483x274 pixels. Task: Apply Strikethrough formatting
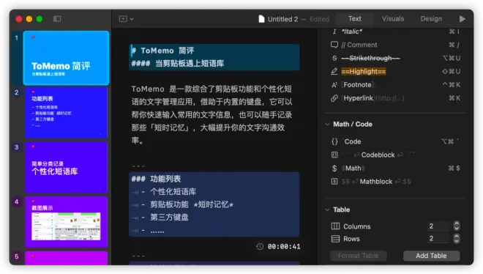pyautogui.click(x=370, y=59)
